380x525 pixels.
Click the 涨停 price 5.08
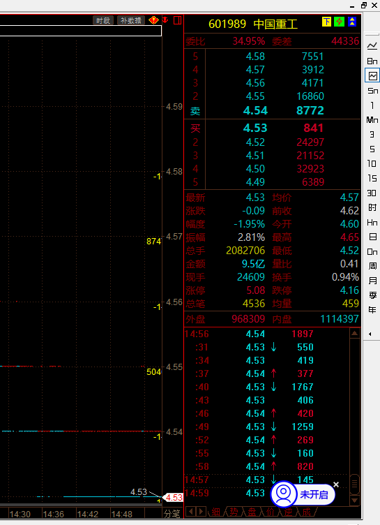[256, 290]
